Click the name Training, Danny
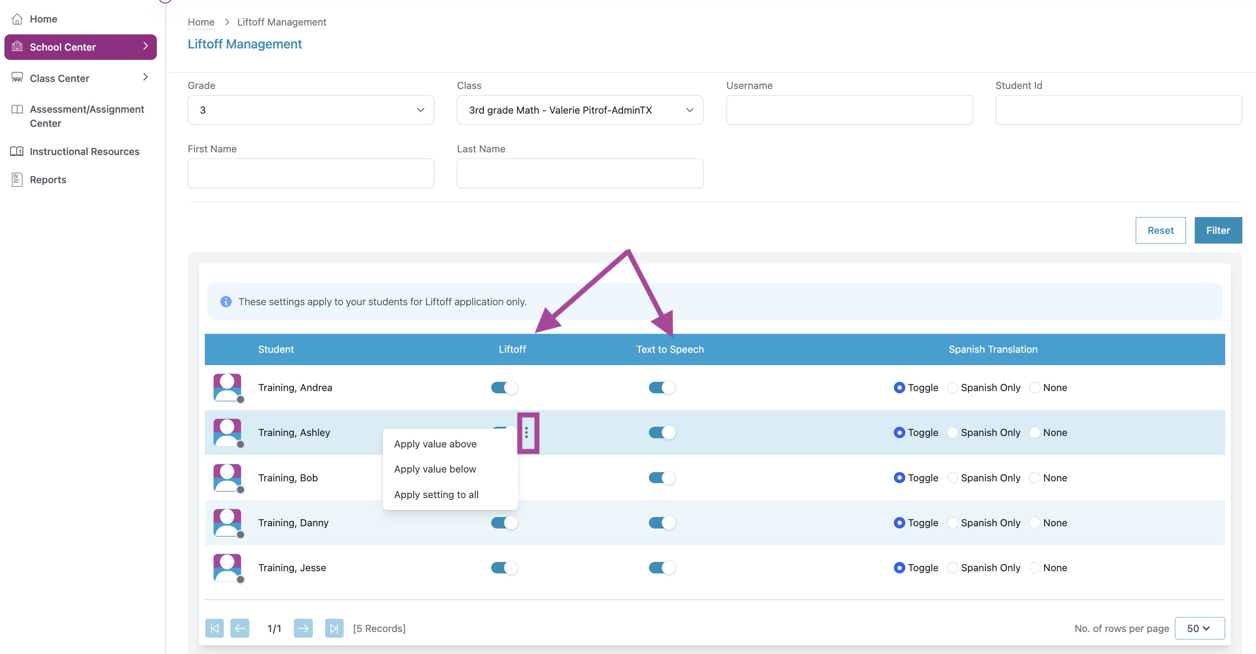This screenshot has width=1256, height=654. pyautogui.click(x=293, y=522)
